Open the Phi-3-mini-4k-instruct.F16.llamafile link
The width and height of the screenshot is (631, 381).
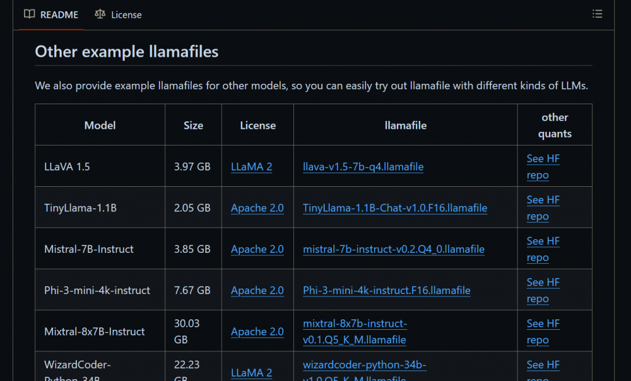tap(386, 290)
